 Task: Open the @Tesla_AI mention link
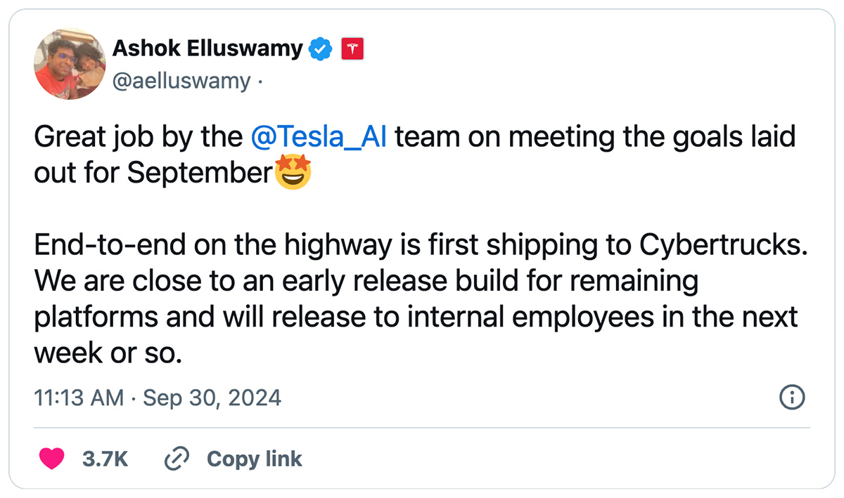pos(319,136)
